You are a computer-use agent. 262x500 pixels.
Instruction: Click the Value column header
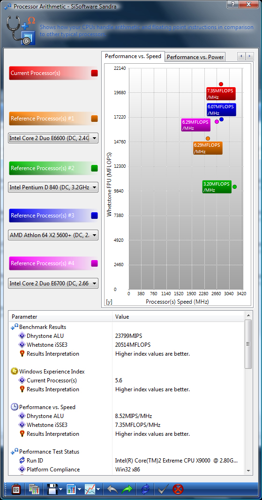point(178,317)
